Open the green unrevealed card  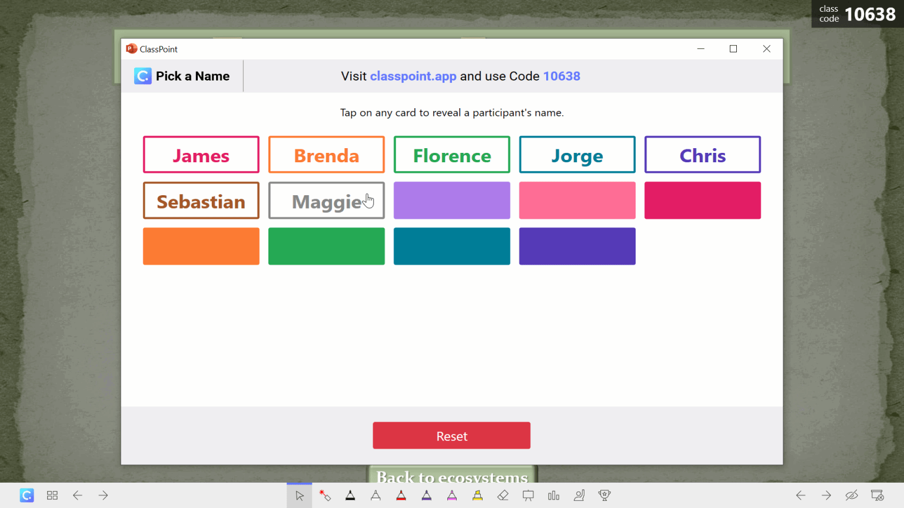326,246
